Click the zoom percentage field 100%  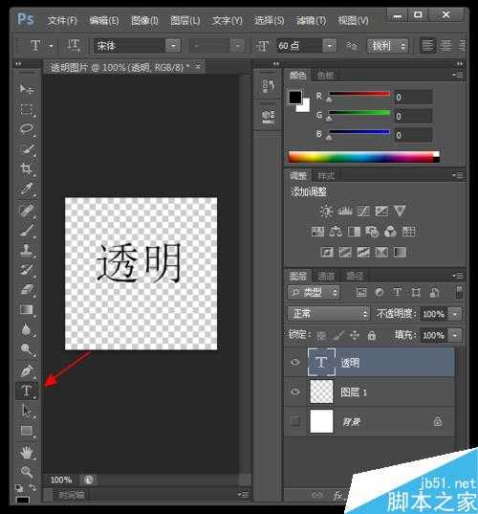point(61,480)
